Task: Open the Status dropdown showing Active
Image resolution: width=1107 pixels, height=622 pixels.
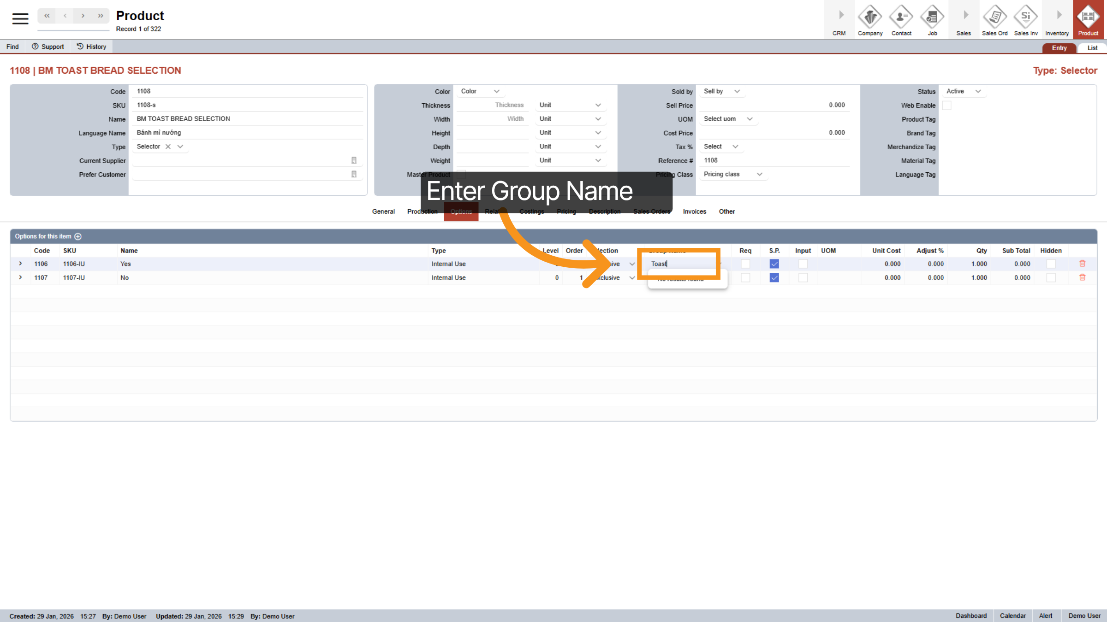Action: [963, 91]
